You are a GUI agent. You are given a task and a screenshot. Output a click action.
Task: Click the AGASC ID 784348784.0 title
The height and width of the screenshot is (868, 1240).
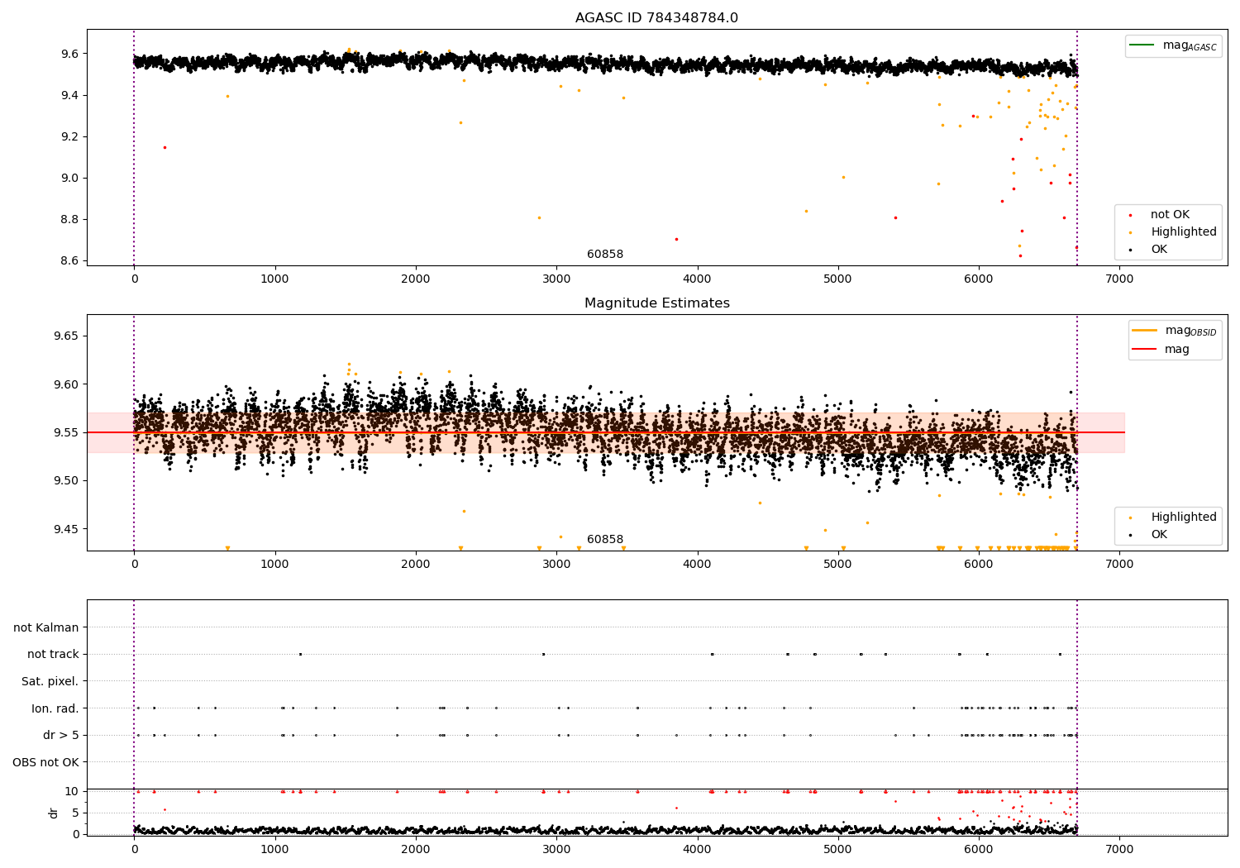point(656,18)
